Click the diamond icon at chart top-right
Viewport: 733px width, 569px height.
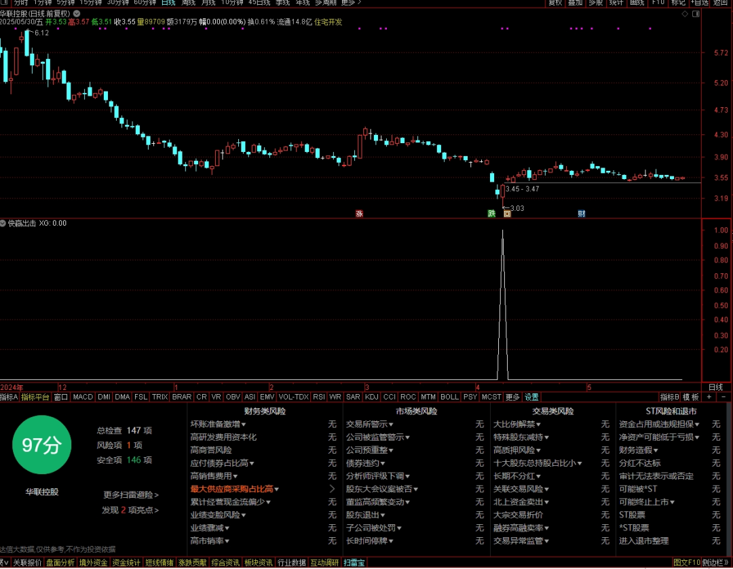(x=685, y=14)
